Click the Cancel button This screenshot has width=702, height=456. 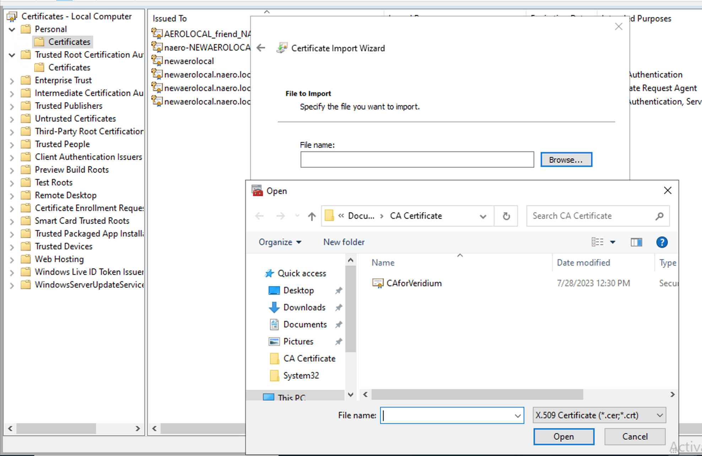click(x=634, y=436)
